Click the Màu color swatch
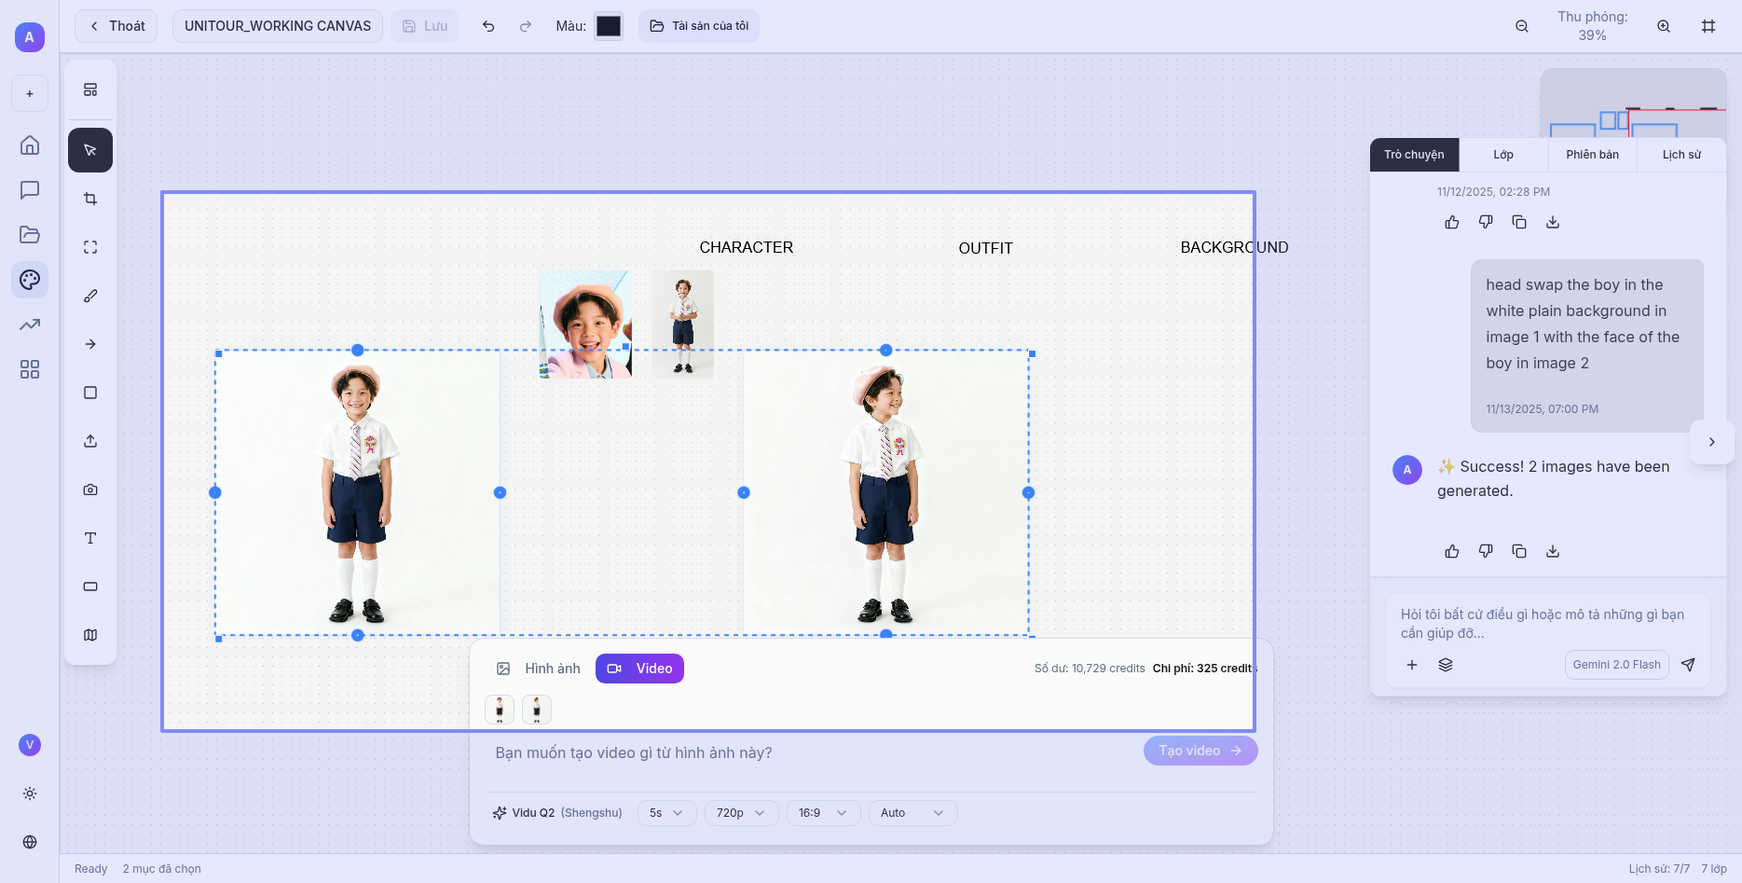1742x883 pixels. [x=609, y=26]
